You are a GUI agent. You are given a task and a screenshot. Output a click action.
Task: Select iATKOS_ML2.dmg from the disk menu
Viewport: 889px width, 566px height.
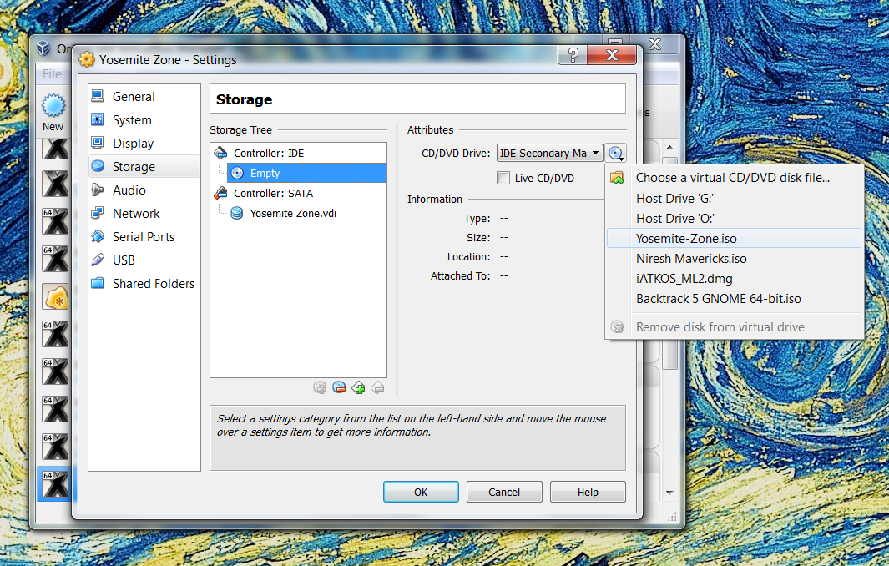click(735, 279)
